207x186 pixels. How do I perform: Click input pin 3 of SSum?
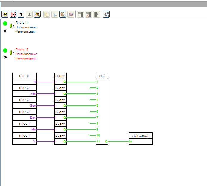tap(97, 94)
